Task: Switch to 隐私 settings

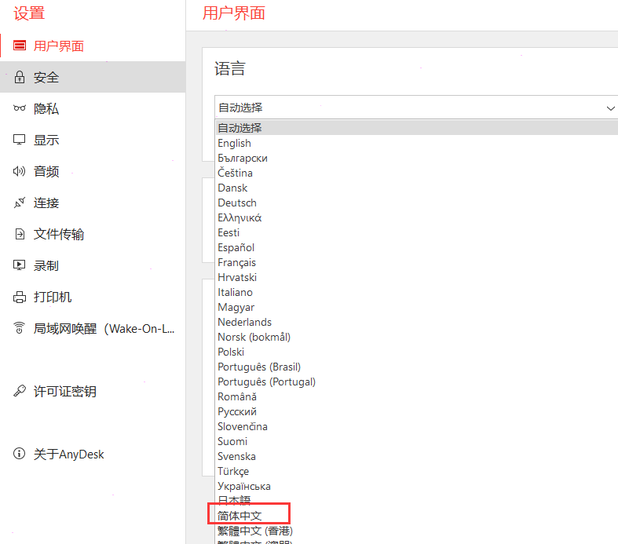Action: click(x=93, y=108)
